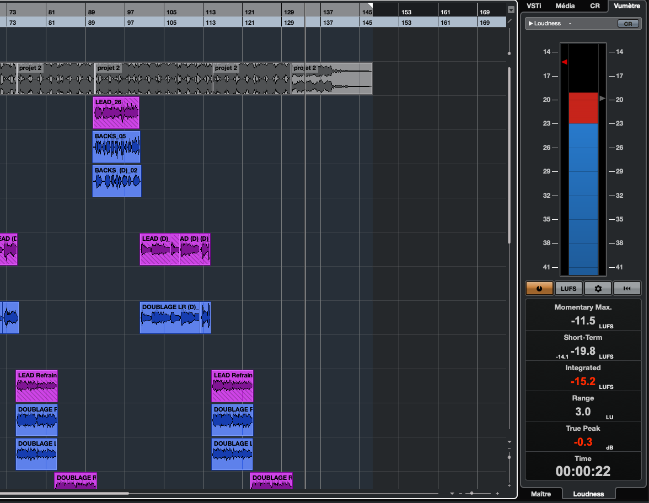Click the vertical scrollbar of the arrangement
This screenshot has height=503, width=649.
(x=509, y=155)
